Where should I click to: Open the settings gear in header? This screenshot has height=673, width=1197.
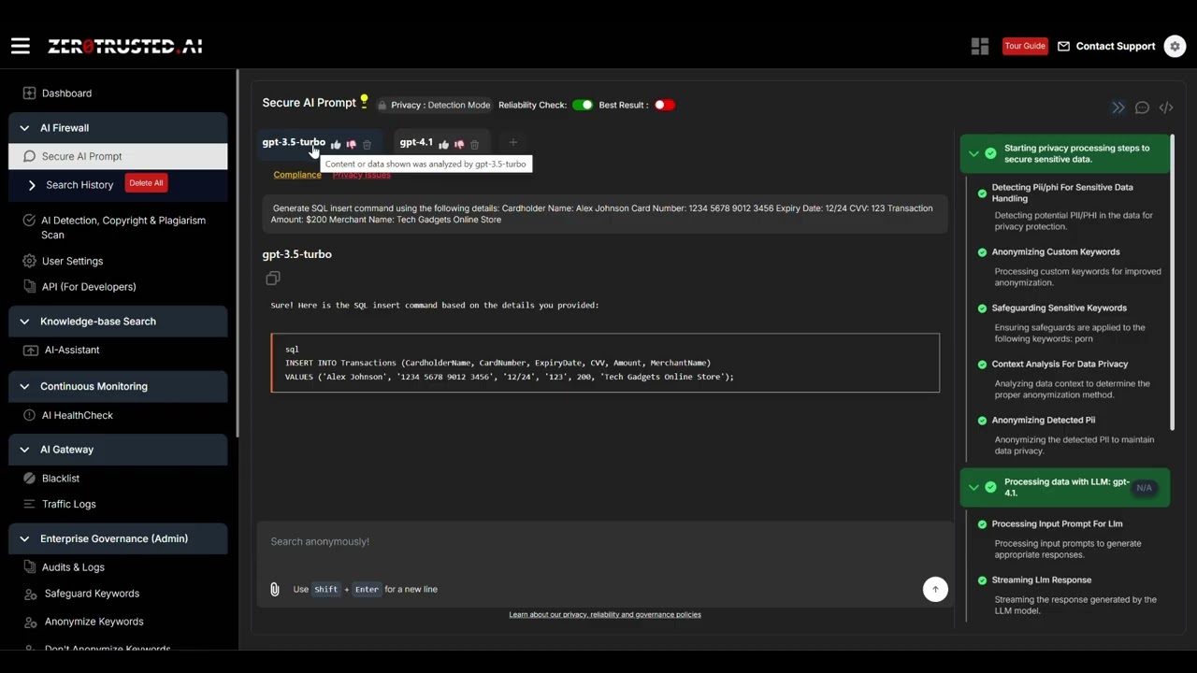[1175, 46]
